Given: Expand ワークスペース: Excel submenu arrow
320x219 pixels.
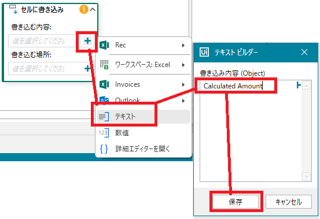Looking at the screenshot, I should [183, 65].
